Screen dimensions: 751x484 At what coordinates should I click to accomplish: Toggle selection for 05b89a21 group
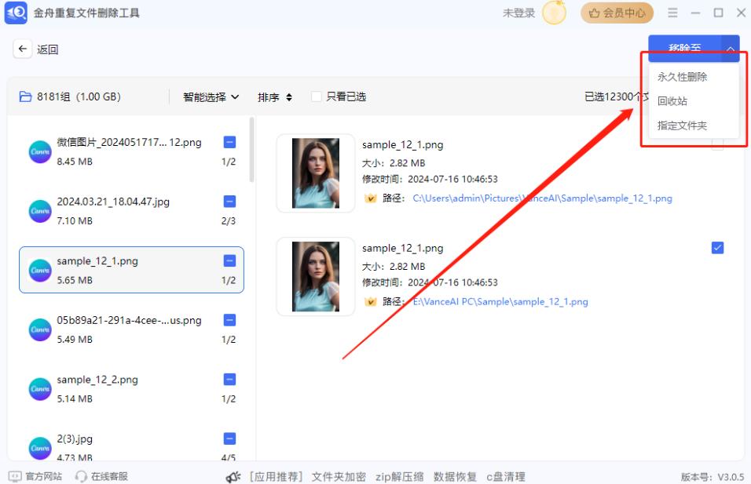click(x=229, y=320)
